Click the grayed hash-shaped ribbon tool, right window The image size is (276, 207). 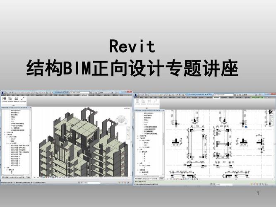[149, 101]
